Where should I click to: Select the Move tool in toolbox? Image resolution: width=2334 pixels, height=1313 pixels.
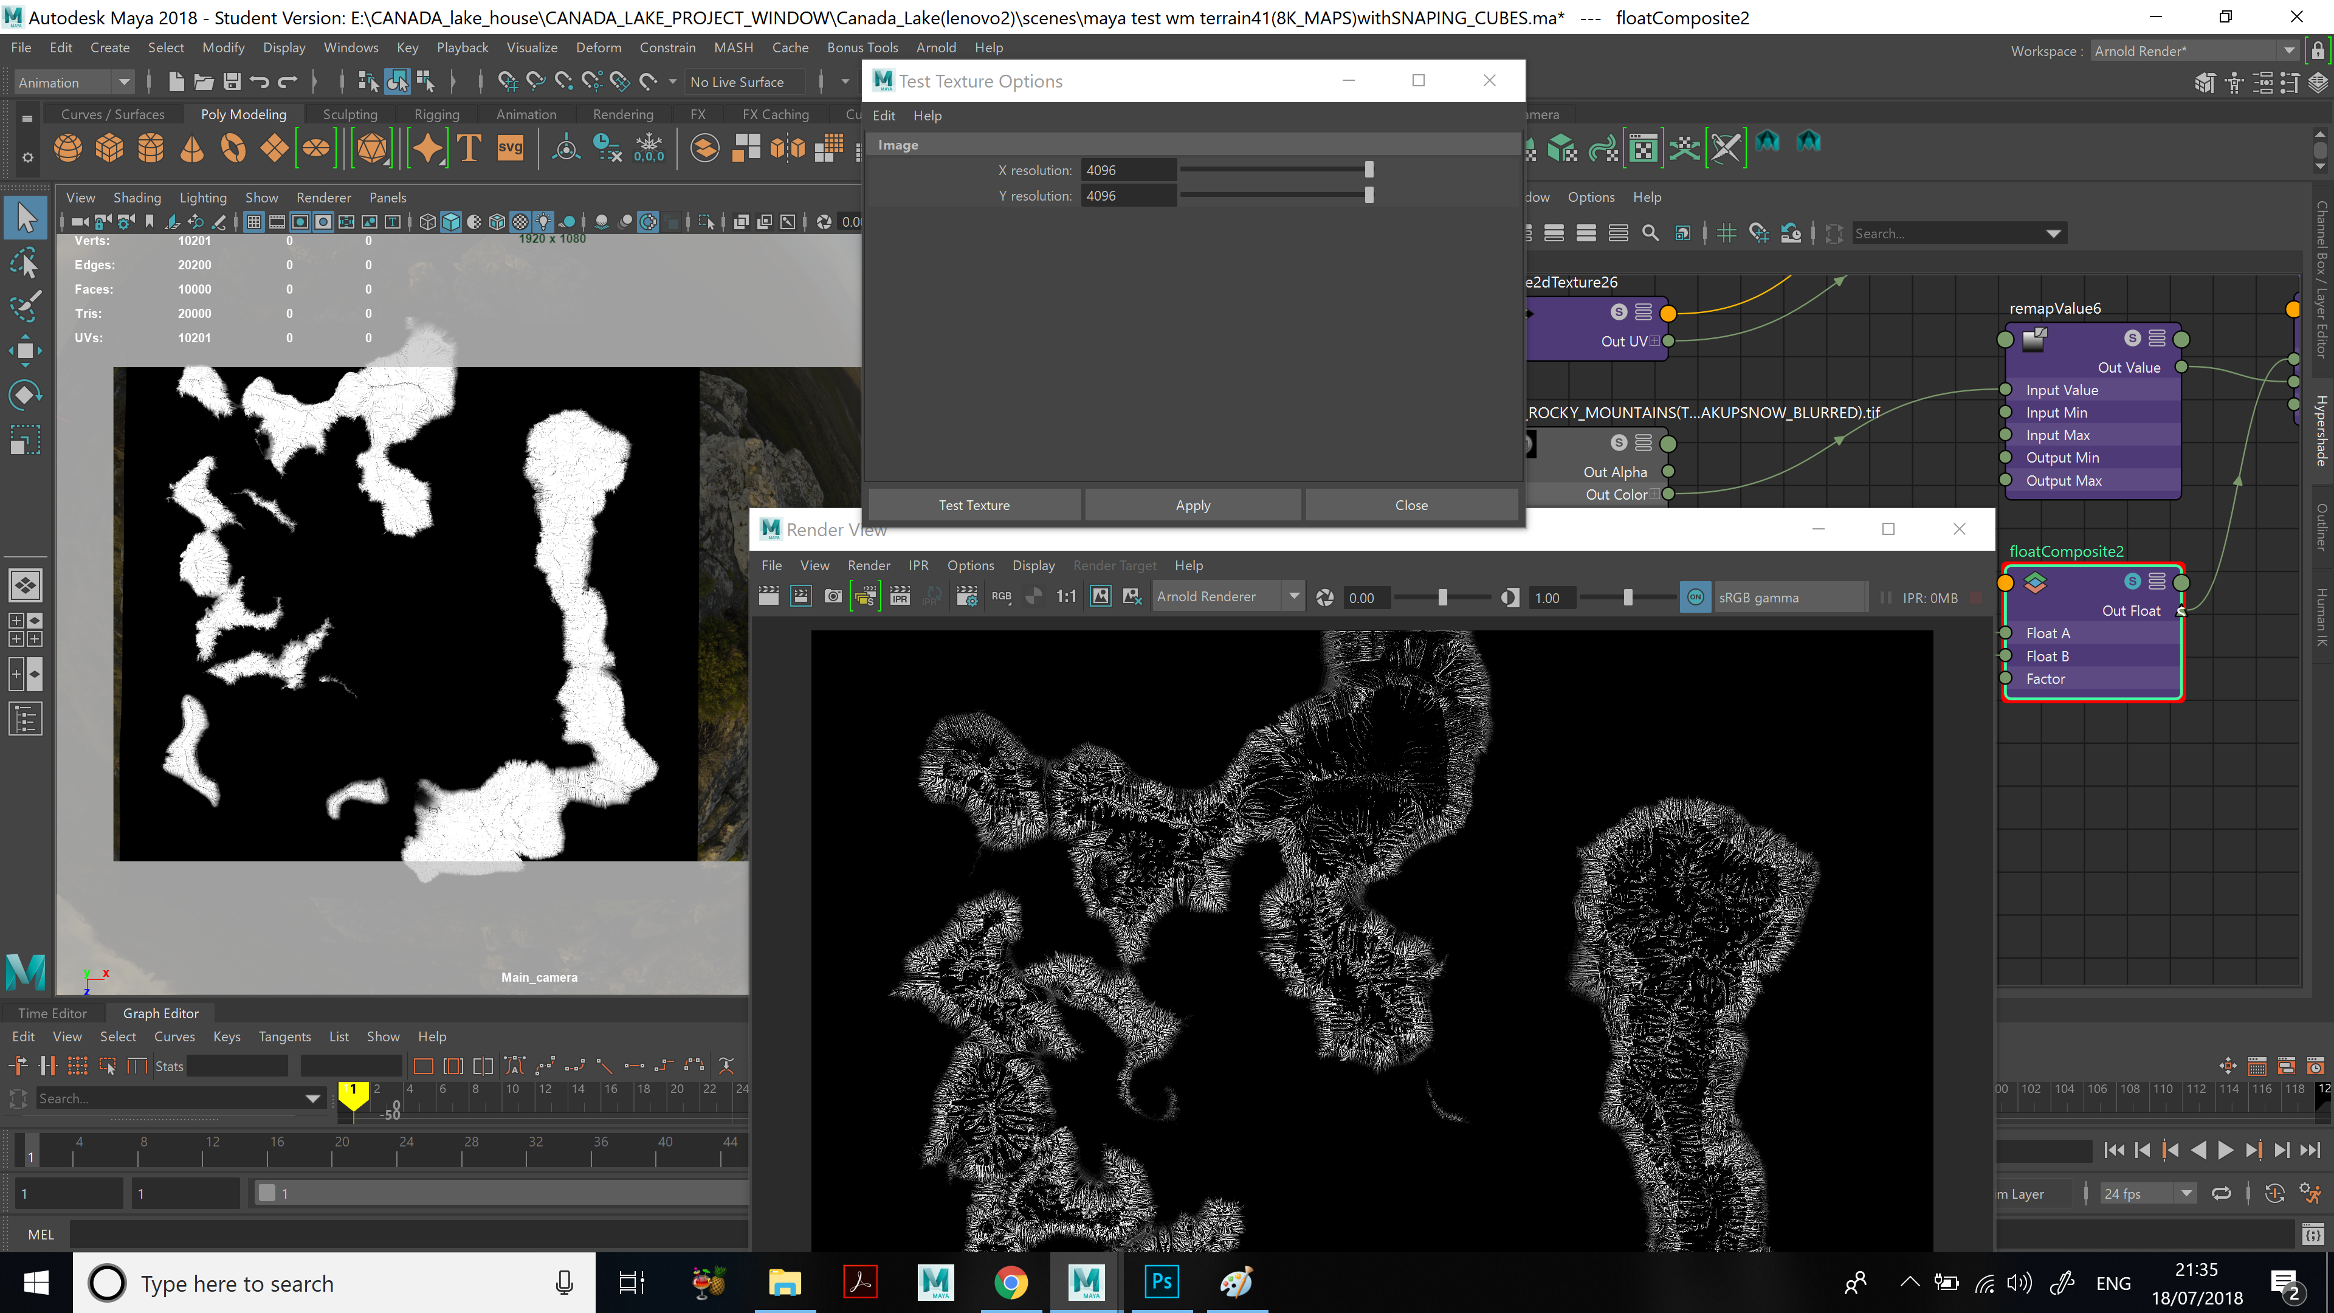click(x=24, y=350)
